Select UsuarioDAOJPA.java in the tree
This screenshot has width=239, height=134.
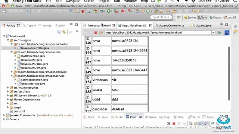point(34,68)
